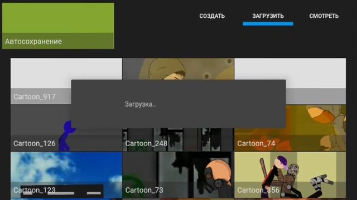Switch to the СМОТРЕТЬ tab
The height and width of the screenshot is (200, 357).
pyautogui.click(x=324, y=16)
